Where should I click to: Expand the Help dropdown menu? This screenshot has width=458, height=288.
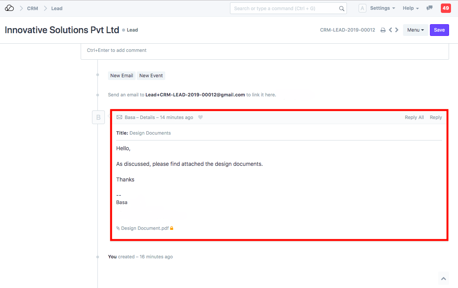tap(411, 8)
